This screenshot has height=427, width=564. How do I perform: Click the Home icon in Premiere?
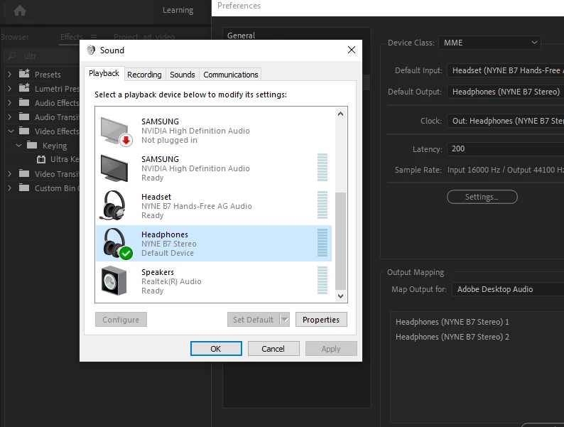click(20, 11)
